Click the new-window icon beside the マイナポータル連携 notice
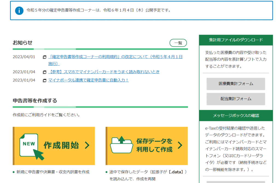280x183 pixels. pyautogui.click(x=45, y=81)
